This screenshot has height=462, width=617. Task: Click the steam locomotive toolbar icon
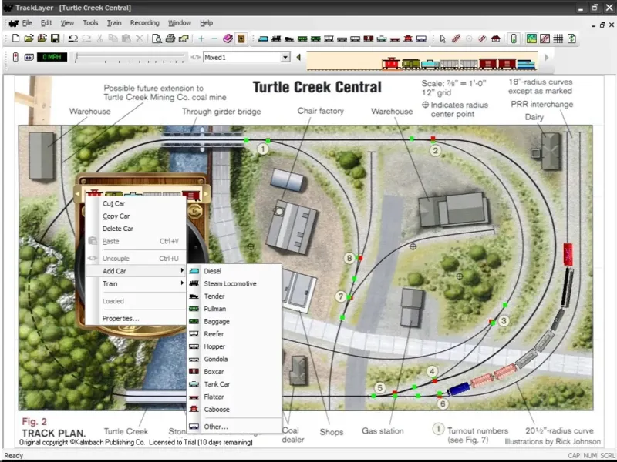click(x=275, y=38)
